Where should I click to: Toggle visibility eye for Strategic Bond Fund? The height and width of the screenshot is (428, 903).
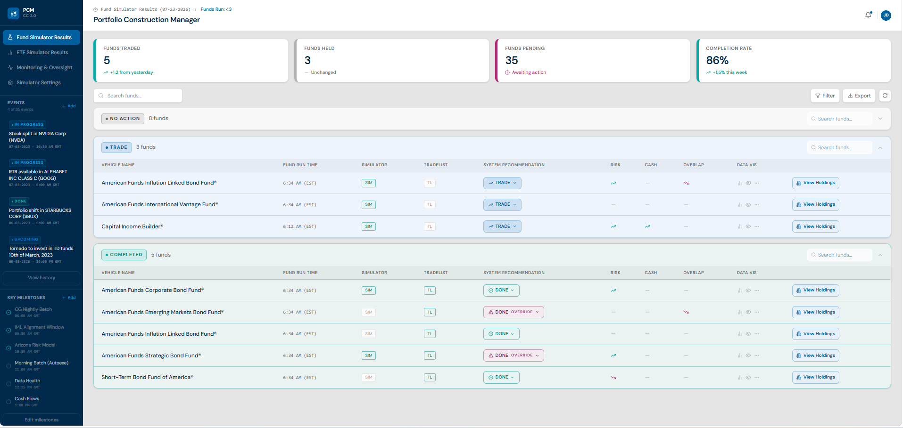click(x=748, y=355)
